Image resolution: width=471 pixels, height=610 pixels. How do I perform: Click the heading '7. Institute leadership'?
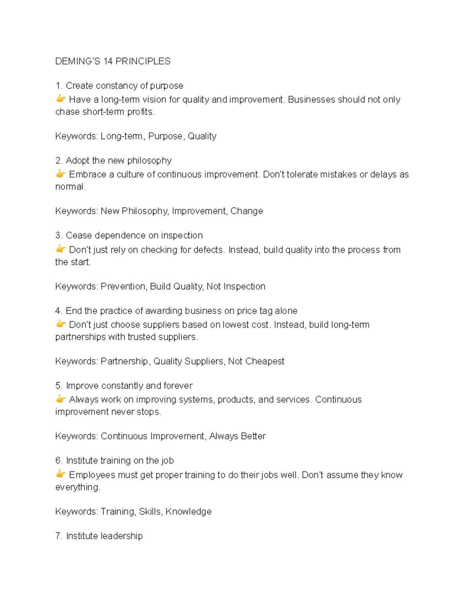pos(99,536)
